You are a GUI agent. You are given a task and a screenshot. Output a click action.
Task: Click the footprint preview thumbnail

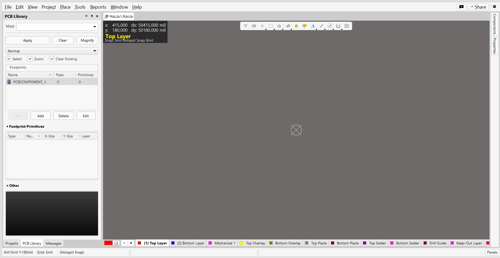click(52, 214)
